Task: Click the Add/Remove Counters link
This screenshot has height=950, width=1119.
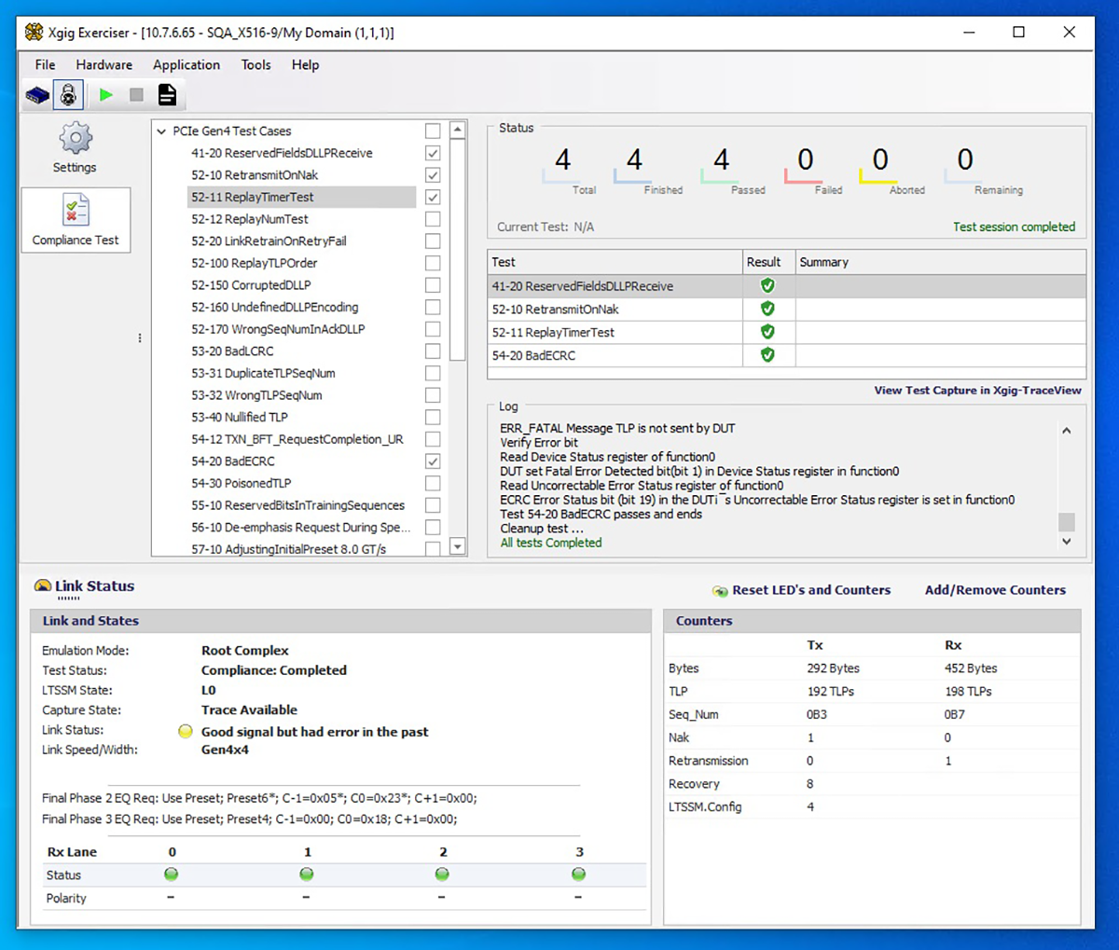Action: point(994,590)
